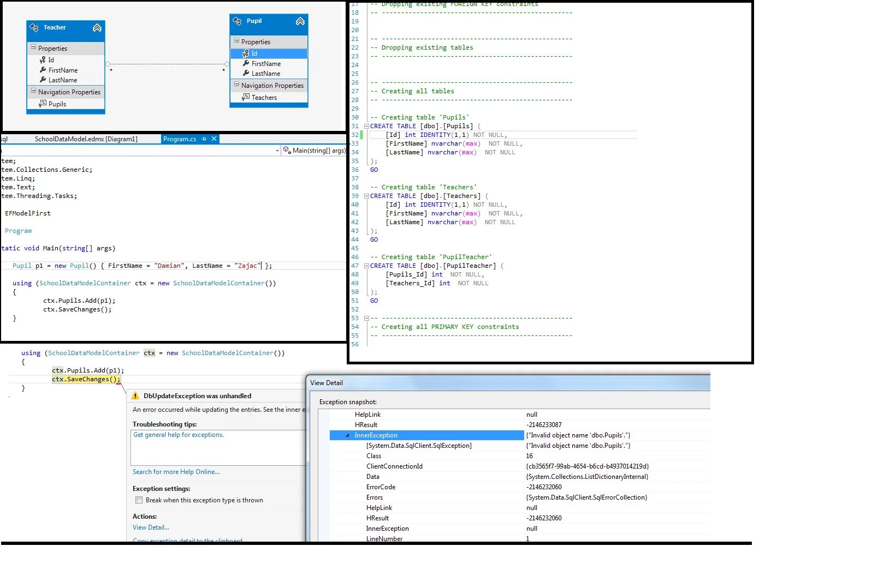The image size is (878, 576).
Task: Click the ctx.SaveChanges() highlighted line
Action: [x=86, y=379]
